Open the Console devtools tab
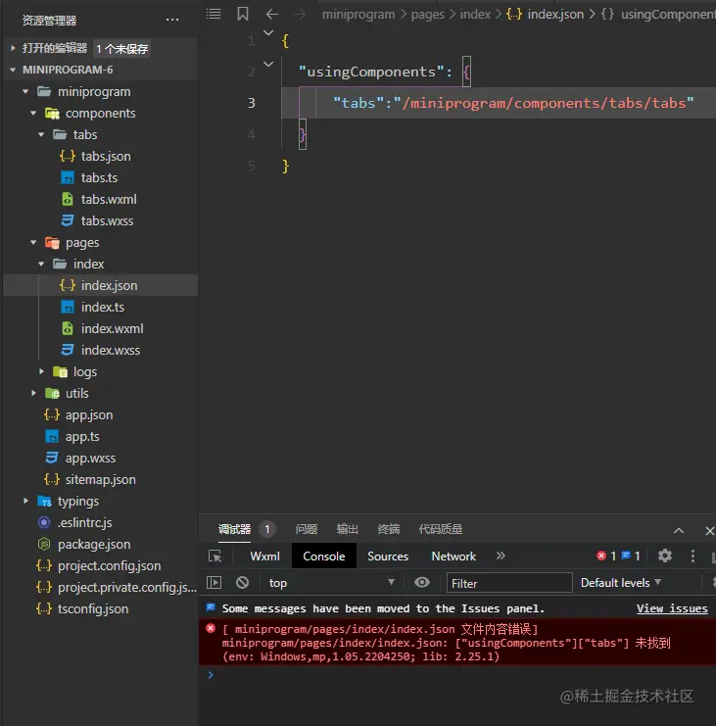 pyautogui.click(x=324, y=557)
